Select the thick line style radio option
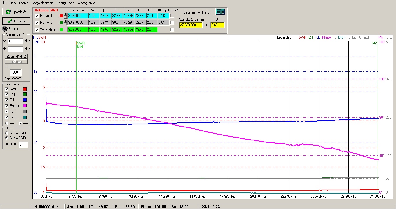Image resolution: width=396 pixels, height=209 pixels. (20, 123)
